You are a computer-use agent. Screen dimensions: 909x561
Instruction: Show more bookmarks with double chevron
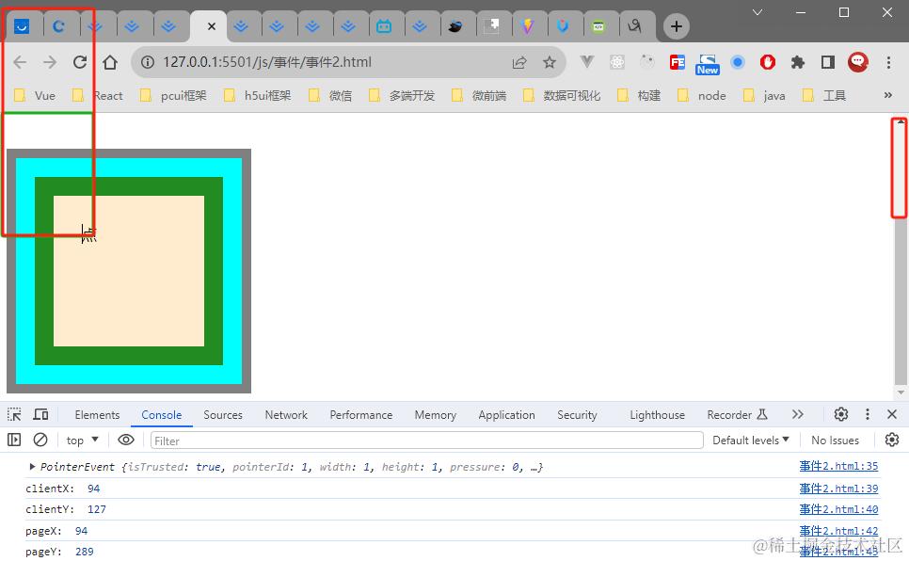tap(887, 95)
